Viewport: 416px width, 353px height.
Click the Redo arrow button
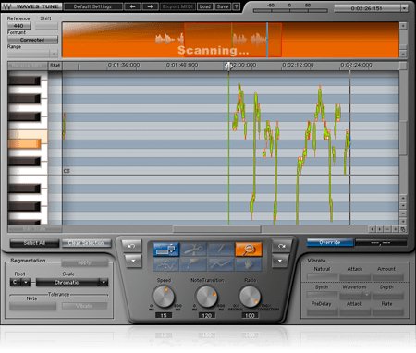[x=282, y=246]
